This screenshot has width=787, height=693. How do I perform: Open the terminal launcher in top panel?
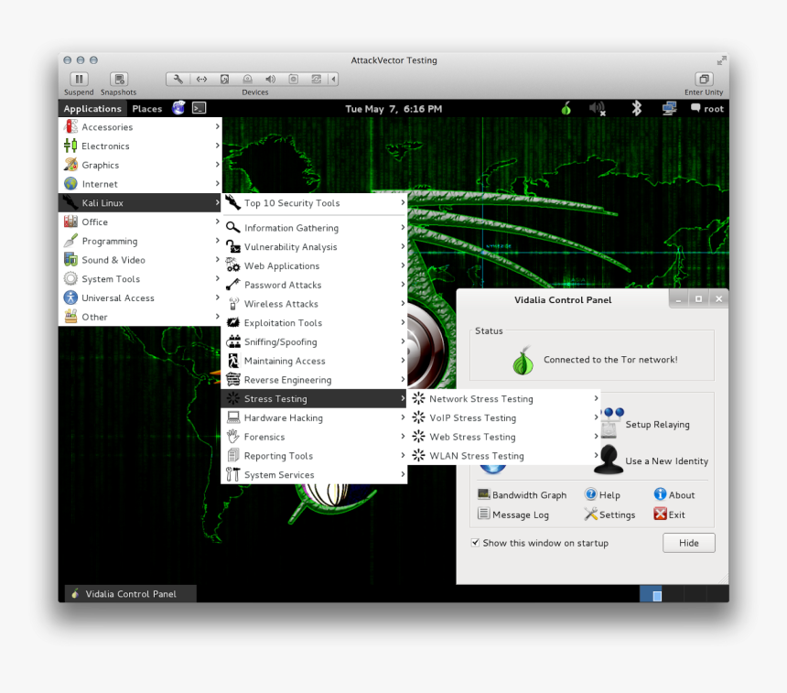[199, 108]
